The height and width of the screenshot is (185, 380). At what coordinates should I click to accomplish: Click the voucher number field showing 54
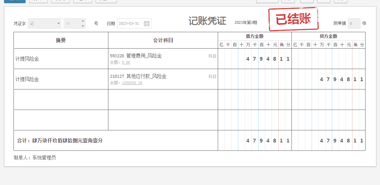pos(72,23)
